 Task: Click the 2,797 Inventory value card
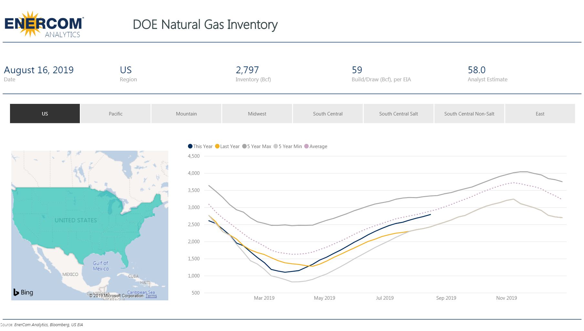247,70
